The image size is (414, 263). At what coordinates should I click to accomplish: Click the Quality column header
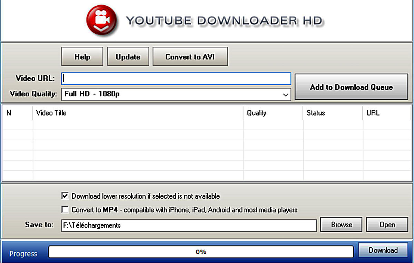point(273,113)
